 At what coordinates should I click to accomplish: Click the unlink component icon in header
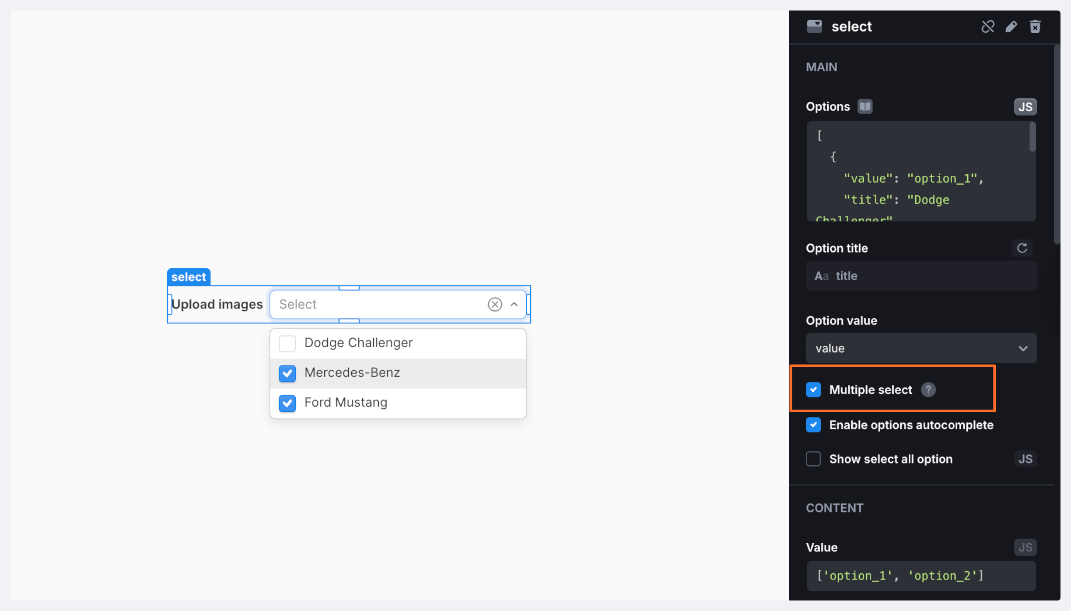coord(987,27)
